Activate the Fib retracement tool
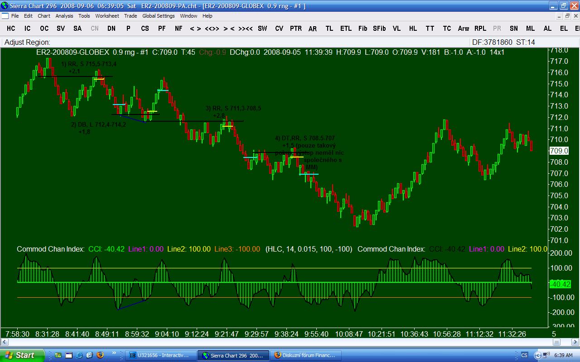580x362 pixels. point(362,29)
